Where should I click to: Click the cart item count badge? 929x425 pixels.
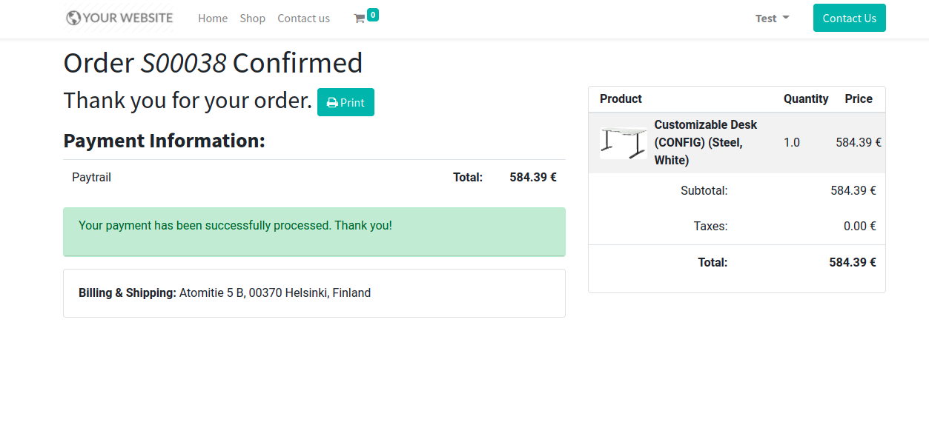pyautogui.click(x=373, y=14)
